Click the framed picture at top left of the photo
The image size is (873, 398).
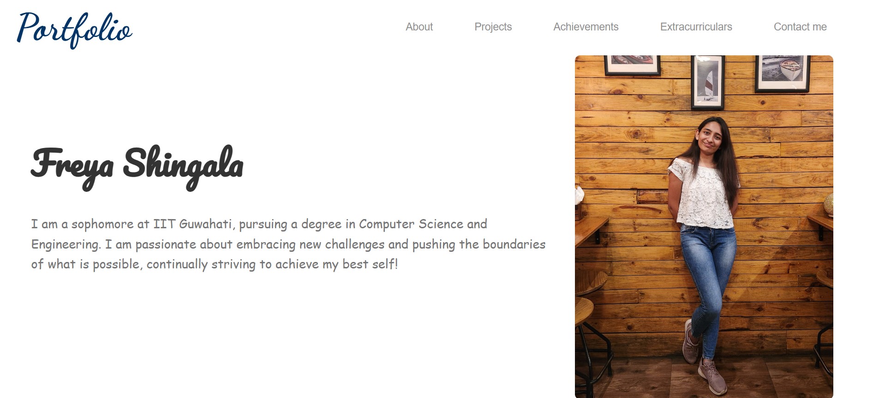[x=632, y=64]
